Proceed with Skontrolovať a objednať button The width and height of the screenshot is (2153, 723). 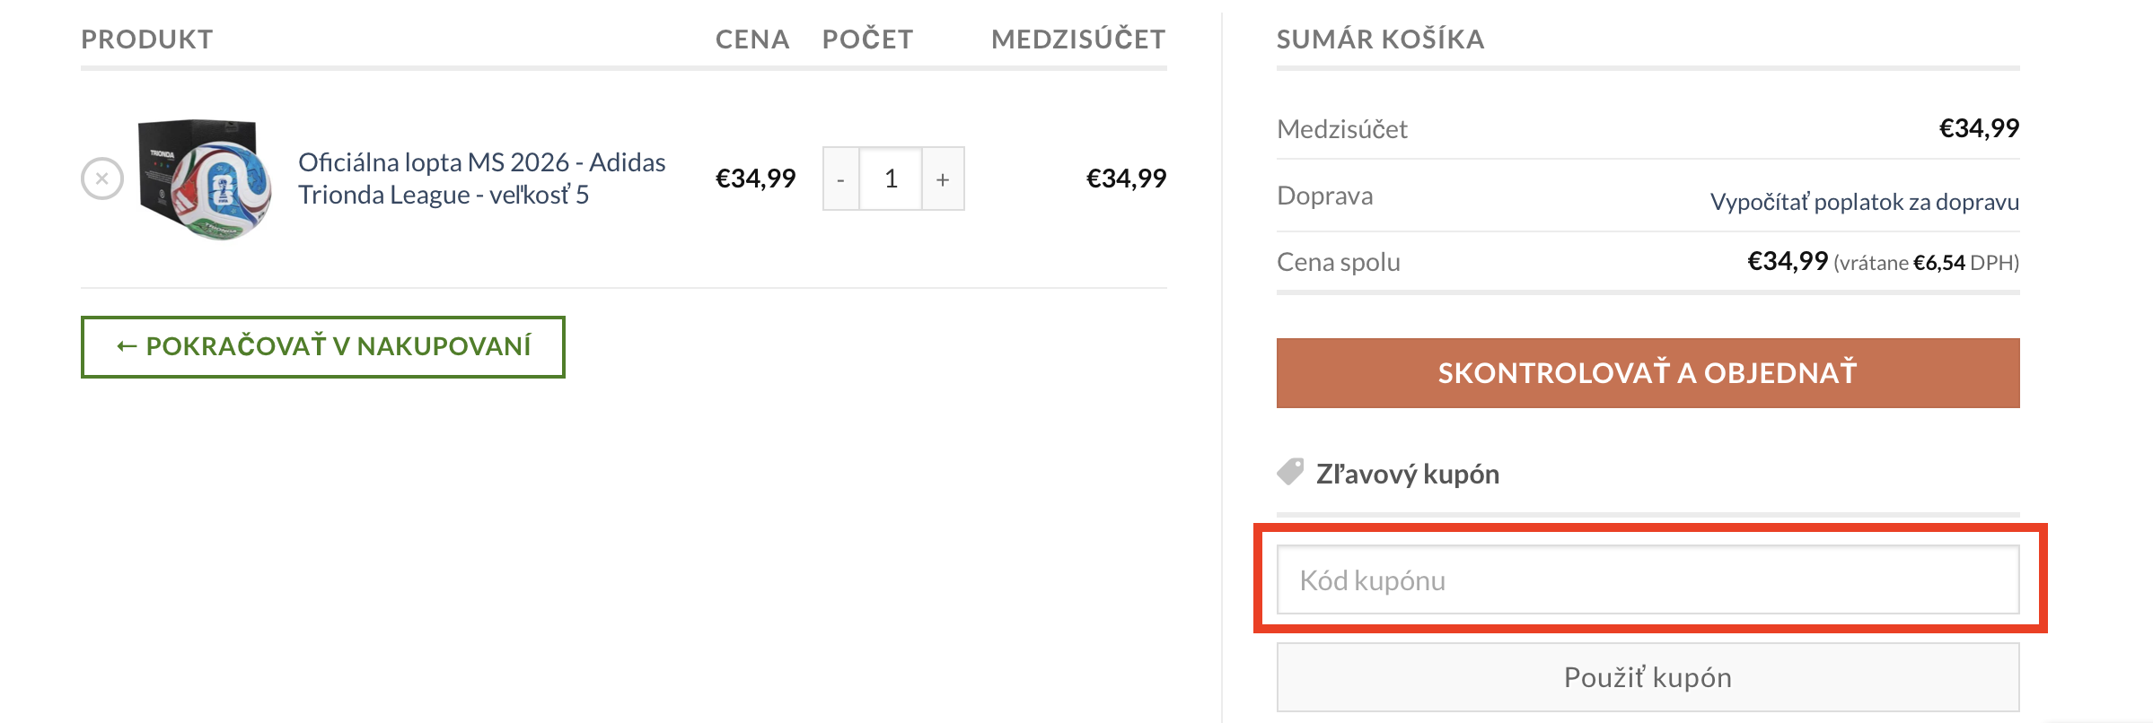1648,373
